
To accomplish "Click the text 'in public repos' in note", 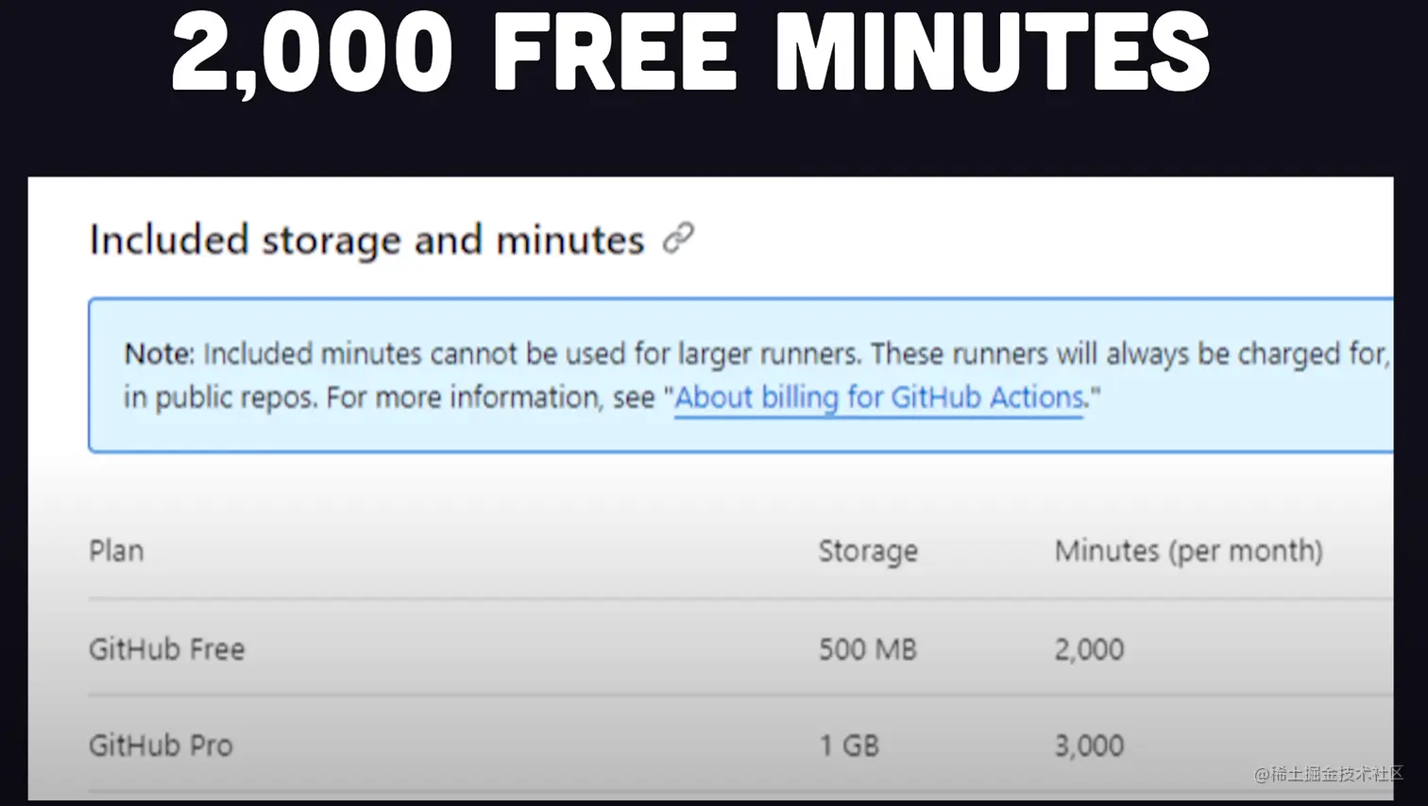I will (x=219, y=397).
